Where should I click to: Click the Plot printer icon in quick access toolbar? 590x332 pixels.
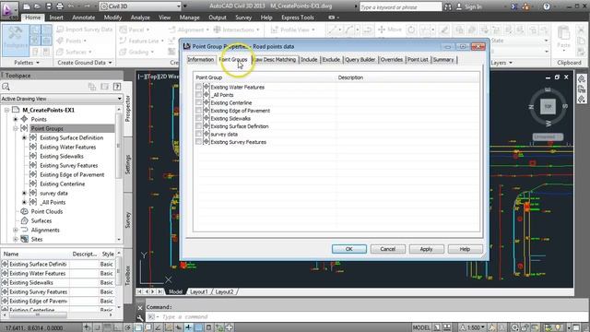pos(59,6)
